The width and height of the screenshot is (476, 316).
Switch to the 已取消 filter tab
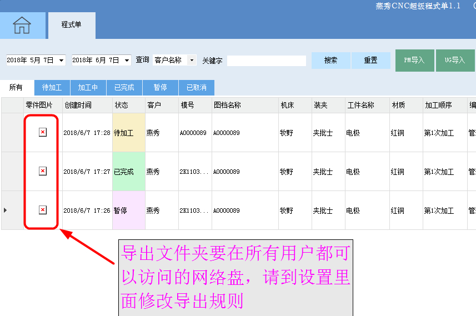point(197,88)
